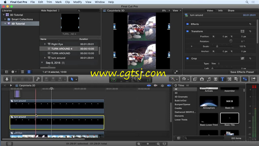Go forward in timeline history arrow
The height and width of the screenshot is (146, 259).
point(11,85)
